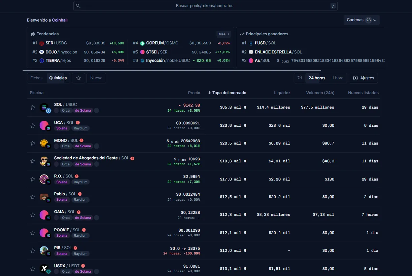The height and width of the screenshot is (276, 412).
Task: Open the Cadenas 23 dropdown
Action: 361,20
